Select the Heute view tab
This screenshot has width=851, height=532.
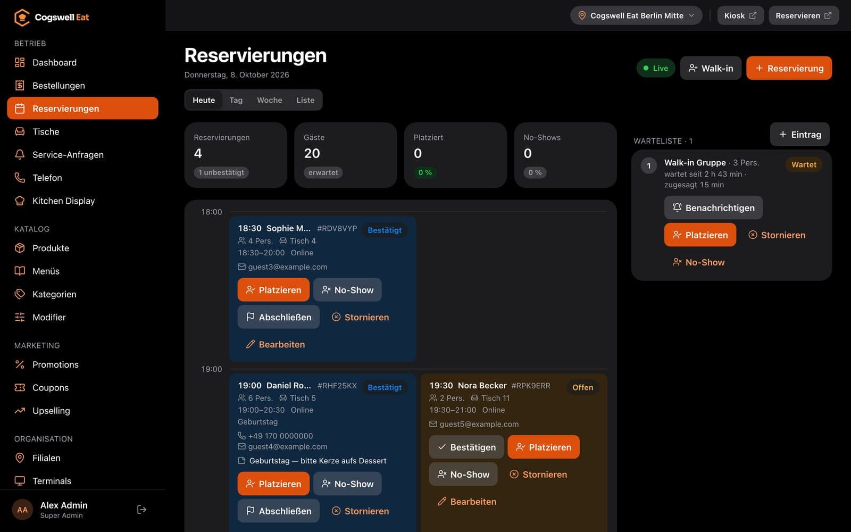[x=204, y=100]
